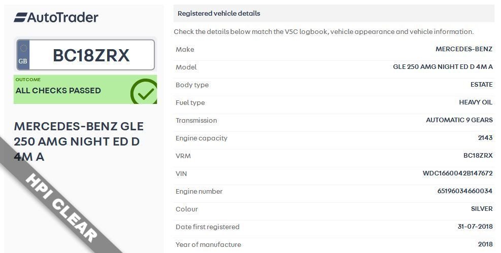Image resolution: width=501 pixels, height=253 pixels.
Task: Select the Registered vehicle details header
Action: [333, 13]
